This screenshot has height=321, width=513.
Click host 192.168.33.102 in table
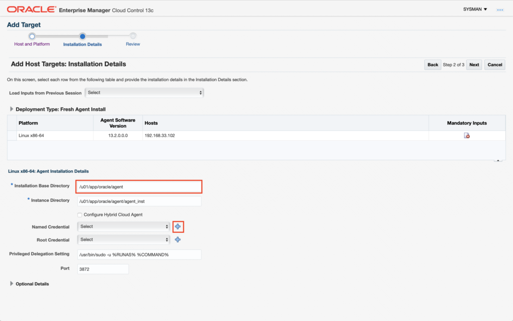160,135
